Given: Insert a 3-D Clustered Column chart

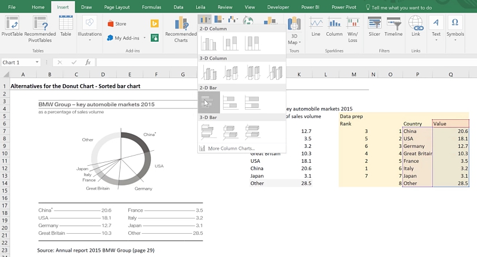Looking at the screenshot, I should tap(209, 73).
